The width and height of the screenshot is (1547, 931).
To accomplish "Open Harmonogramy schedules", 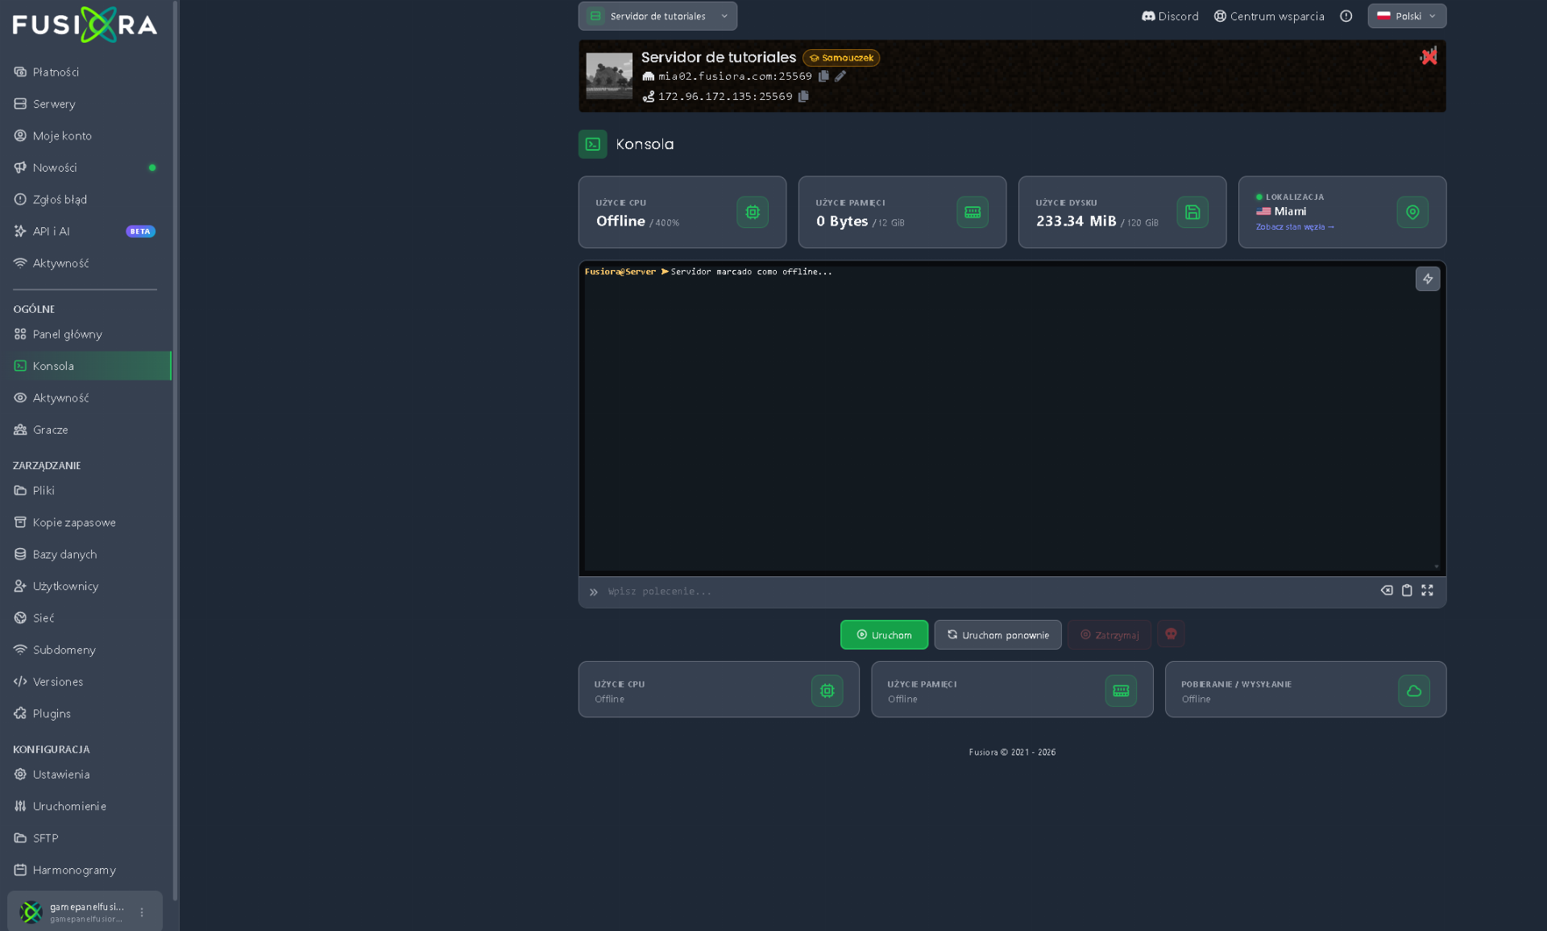I will 85,870.
